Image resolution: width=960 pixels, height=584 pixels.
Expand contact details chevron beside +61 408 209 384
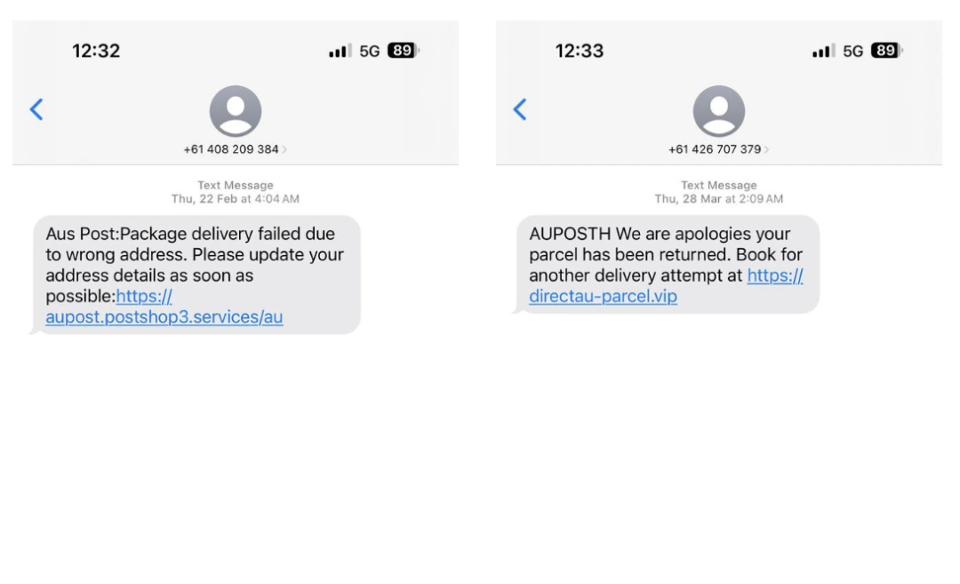[x=284, y=149]
